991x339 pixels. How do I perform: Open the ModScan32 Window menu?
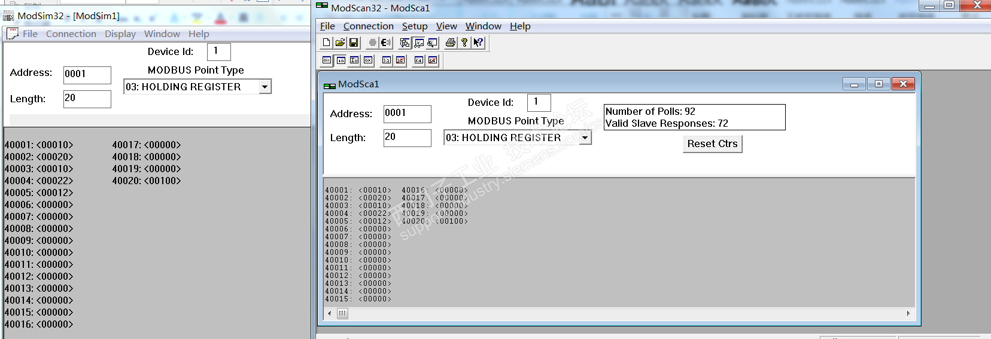pos(484,26)
